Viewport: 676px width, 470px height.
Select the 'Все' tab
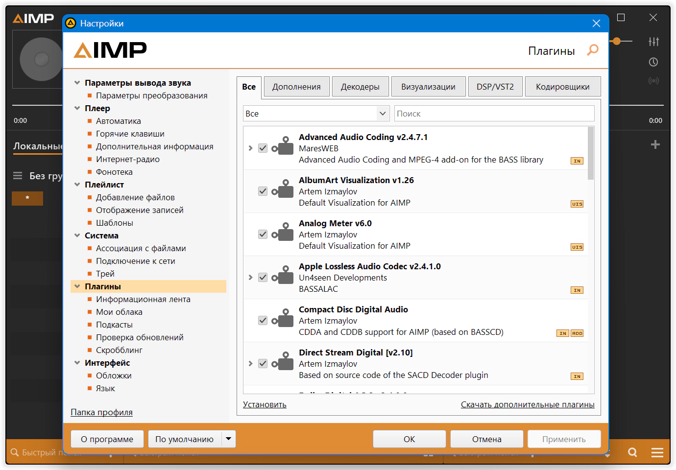249,87
